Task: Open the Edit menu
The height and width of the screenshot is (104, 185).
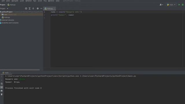Action: 3,1
